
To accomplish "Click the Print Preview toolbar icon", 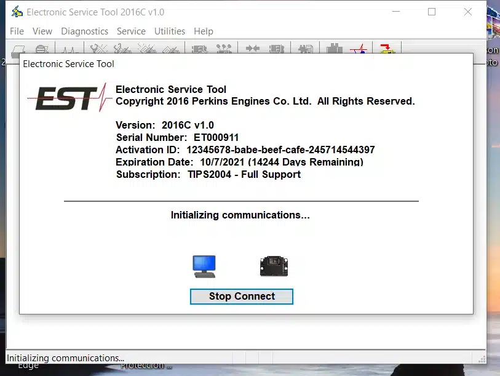I will pos(42,49).
